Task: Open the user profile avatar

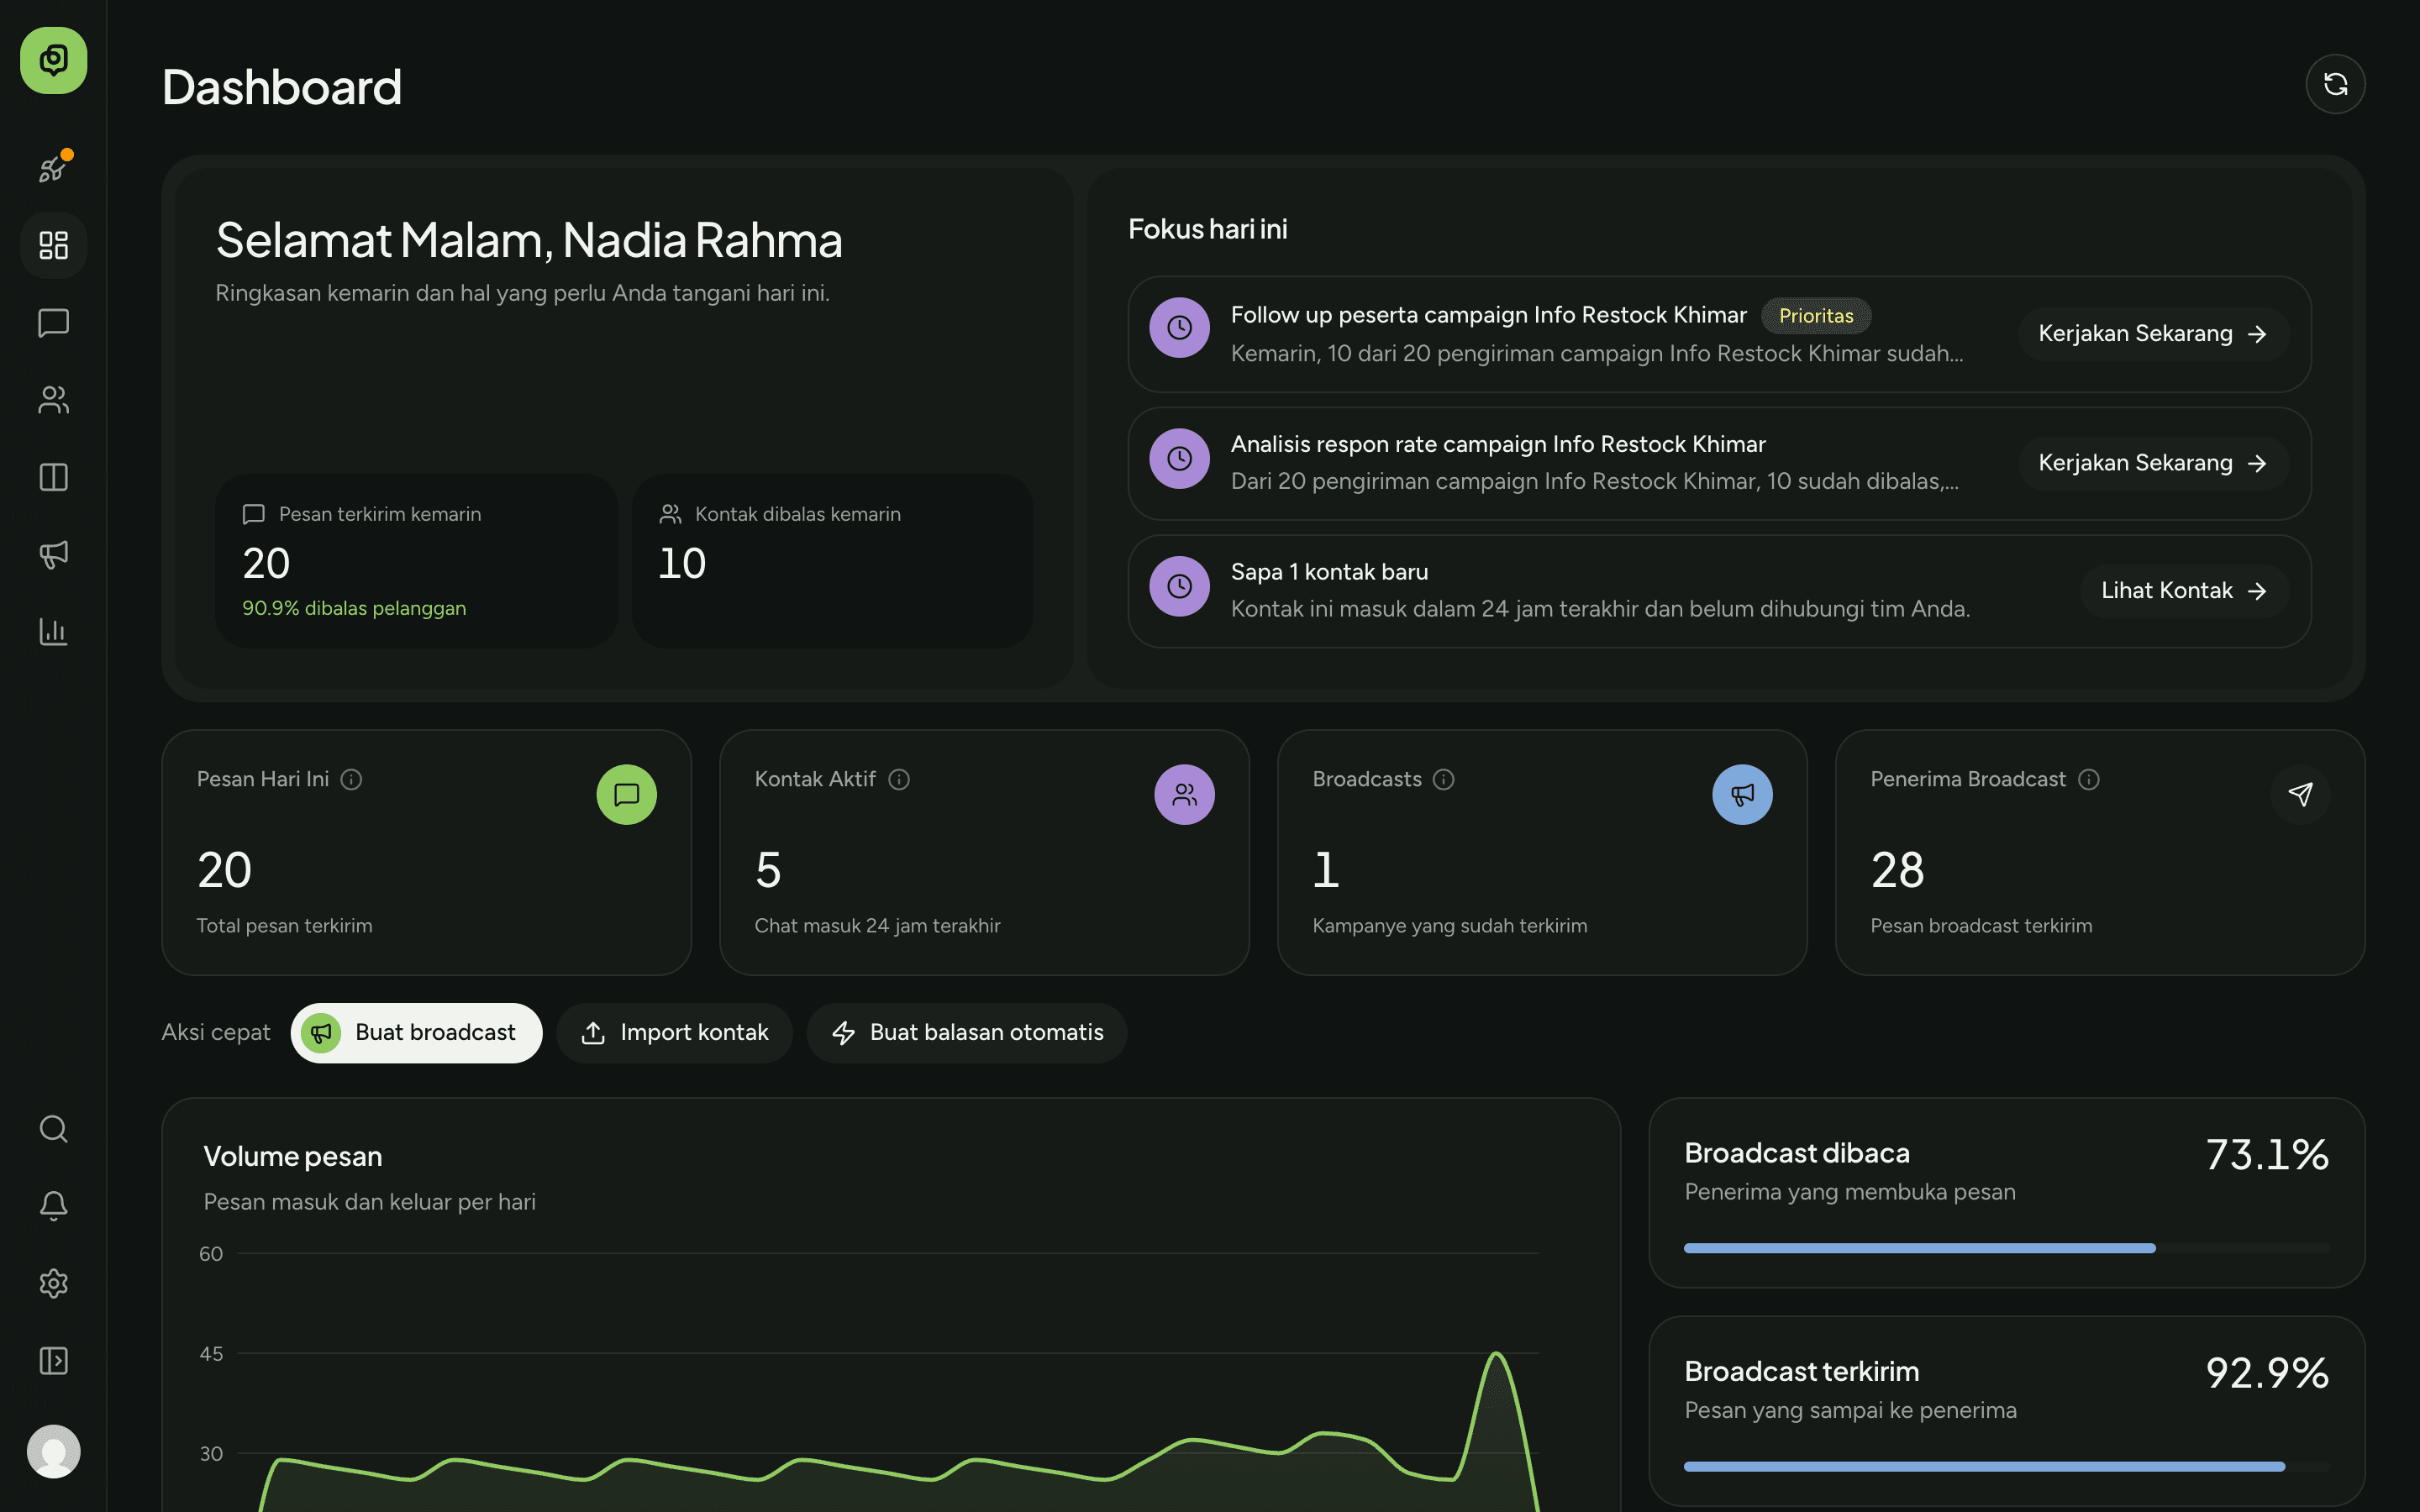Action: [x=54, y=1451]
